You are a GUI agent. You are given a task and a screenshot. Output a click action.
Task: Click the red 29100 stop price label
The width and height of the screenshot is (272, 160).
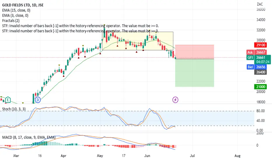point(261,45)
